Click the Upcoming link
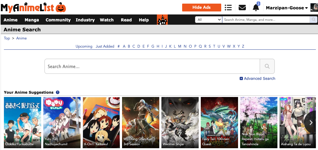 click(84, 46)
